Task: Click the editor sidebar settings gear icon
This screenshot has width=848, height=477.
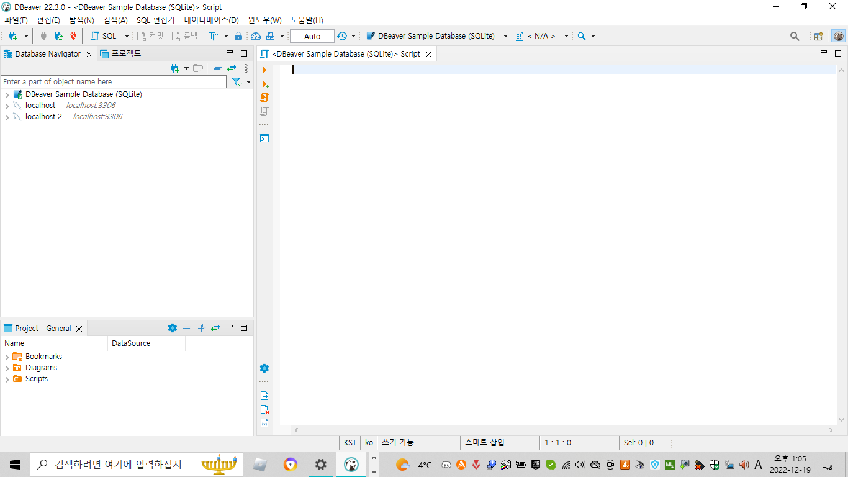Action: (x=264, y=368)
